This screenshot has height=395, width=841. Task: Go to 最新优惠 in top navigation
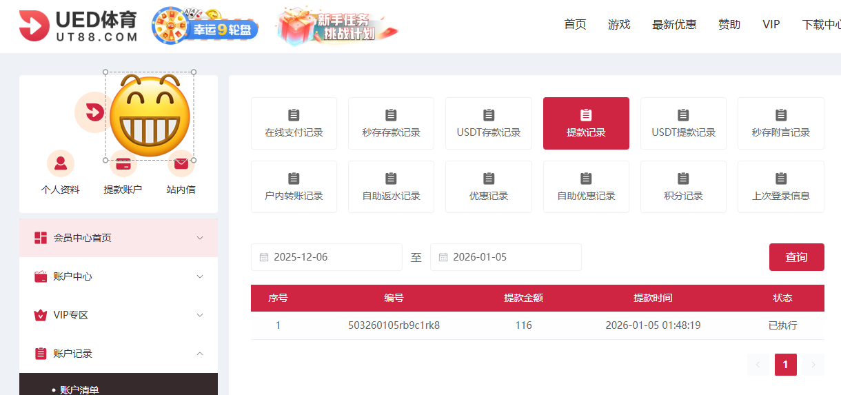(x=673, y=25)
